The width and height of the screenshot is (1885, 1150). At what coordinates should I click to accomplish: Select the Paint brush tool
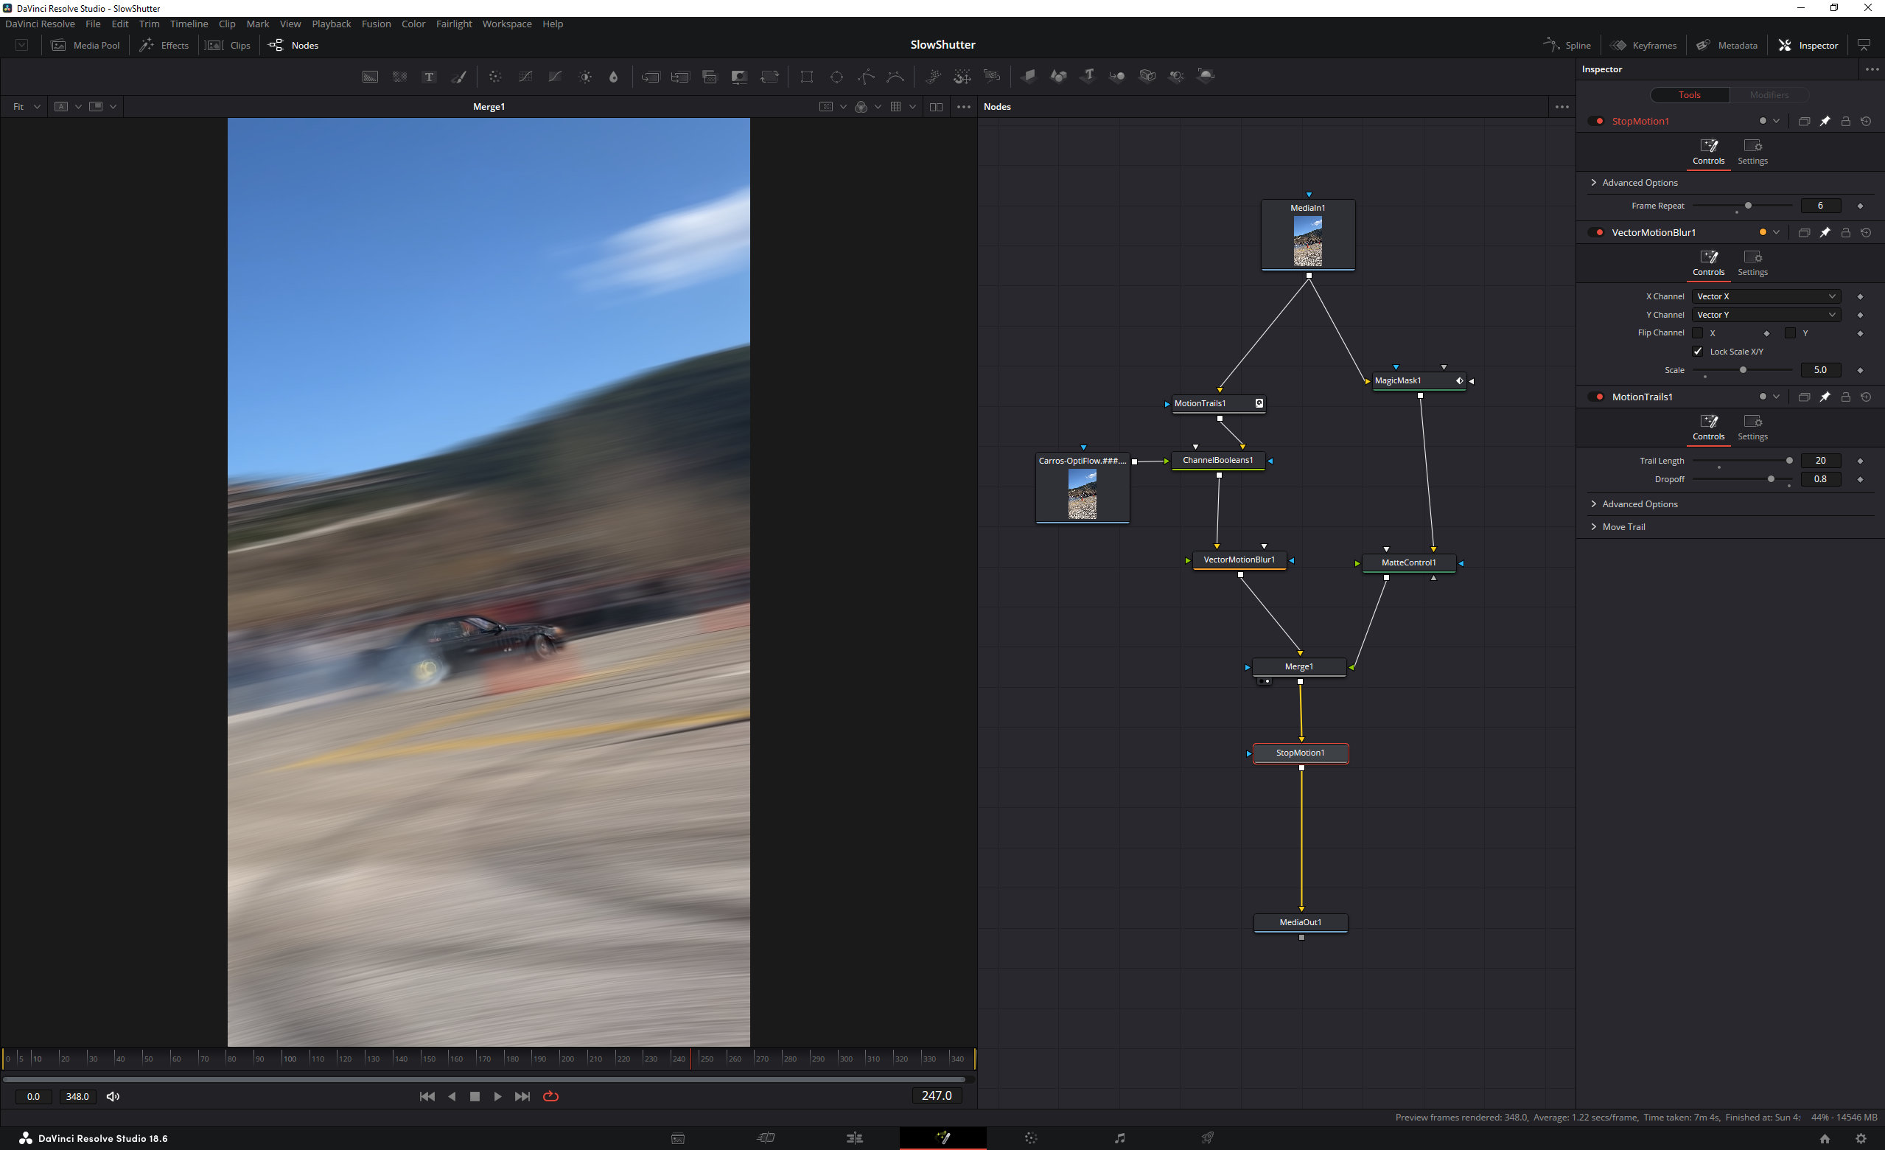[x=459, y=77]
